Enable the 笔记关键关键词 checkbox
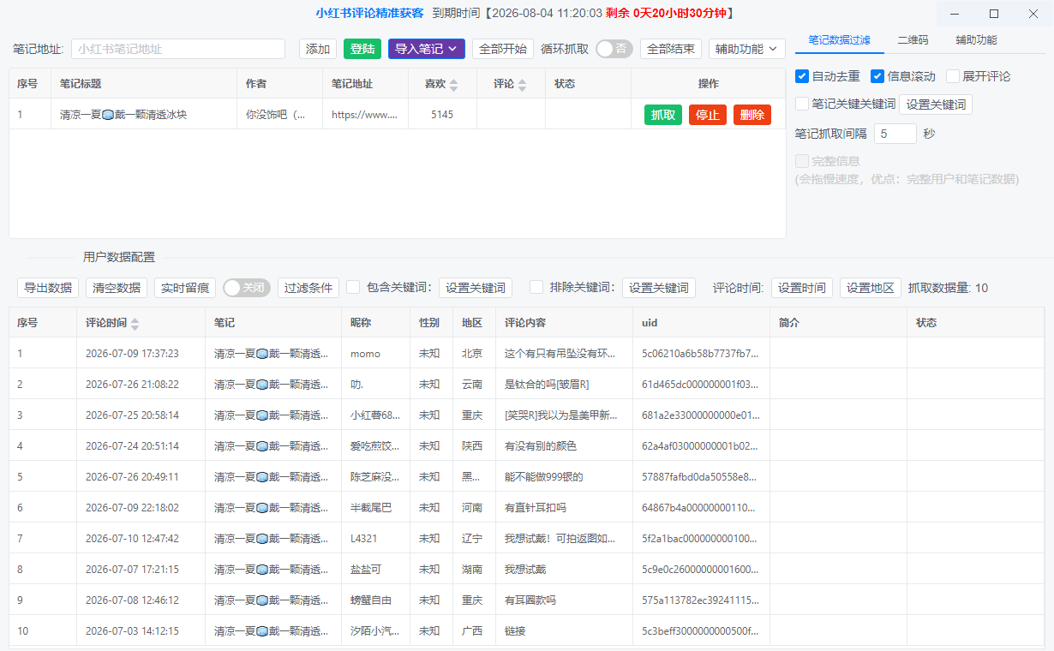 click(802, 104)
